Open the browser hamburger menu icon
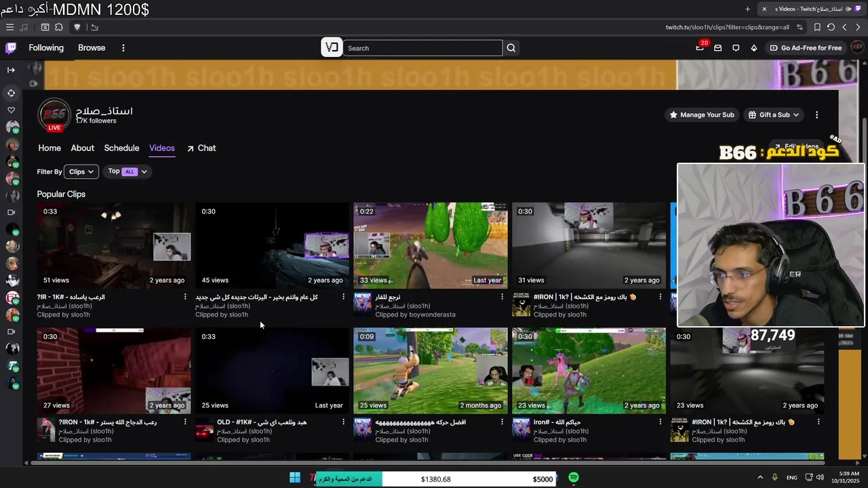 coord(9,27)
